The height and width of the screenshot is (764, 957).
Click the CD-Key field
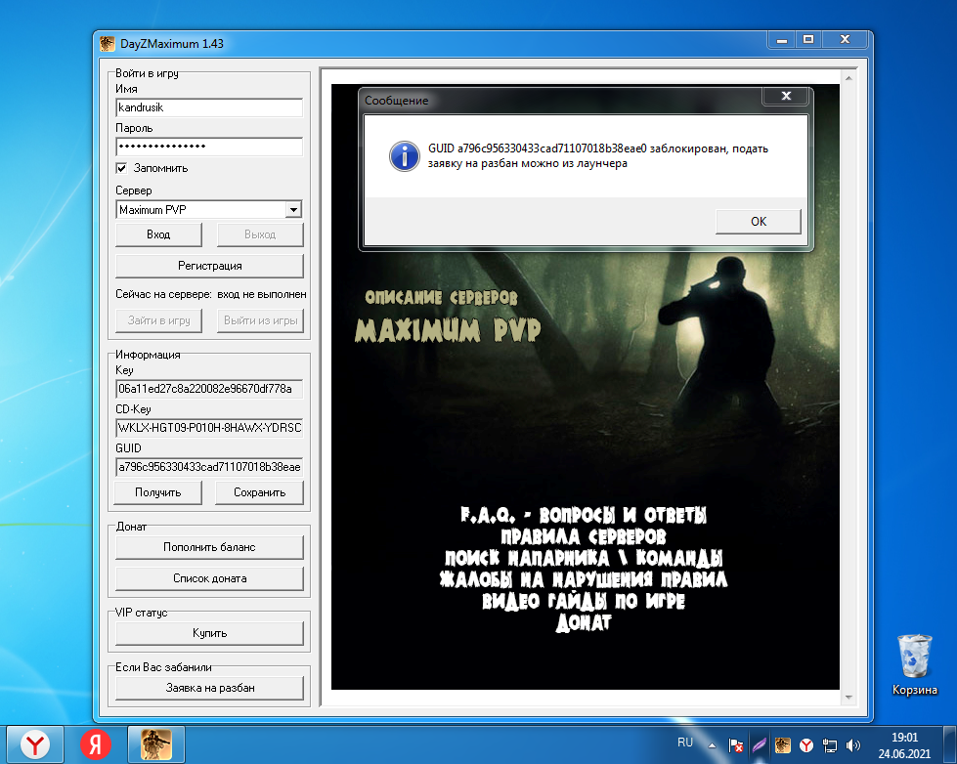point(209,428)
